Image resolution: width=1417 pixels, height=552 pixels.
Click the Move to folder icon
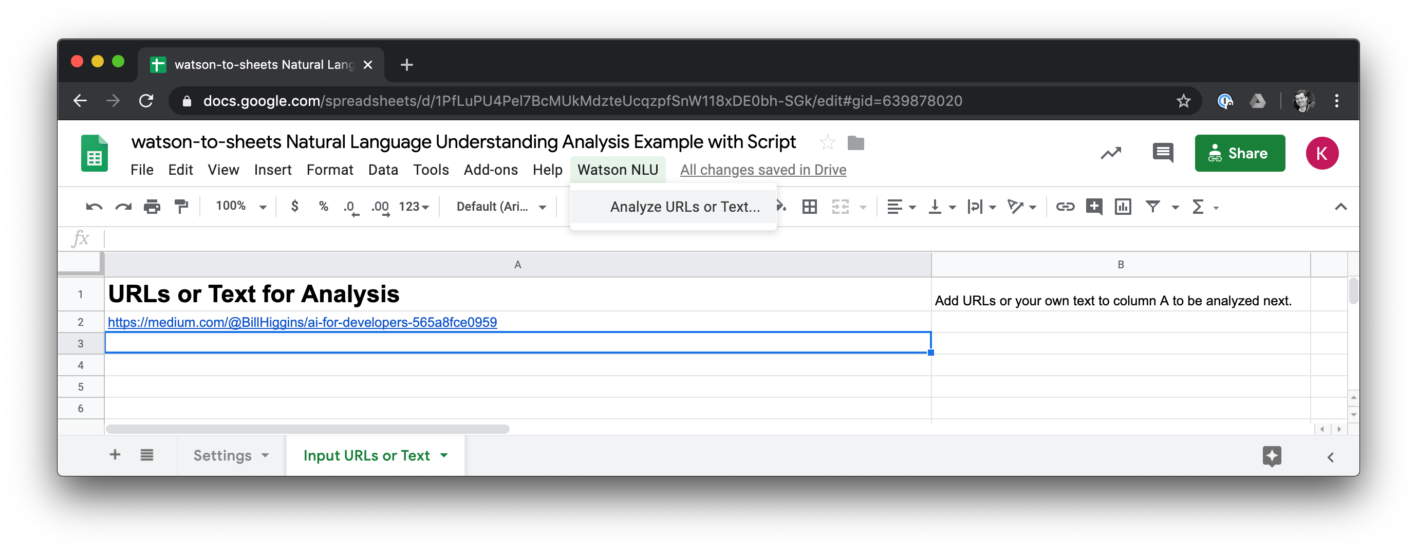coord(856,143)
